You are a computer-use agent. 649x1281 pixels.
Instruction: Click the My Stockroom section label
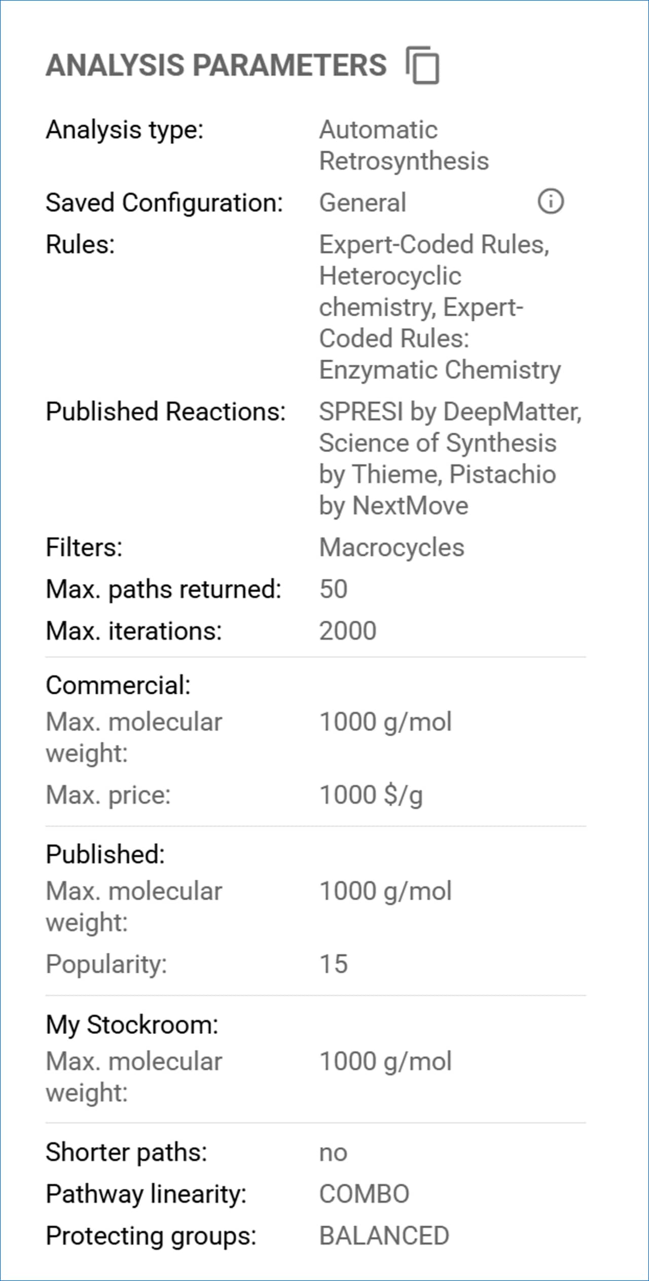132,1024
